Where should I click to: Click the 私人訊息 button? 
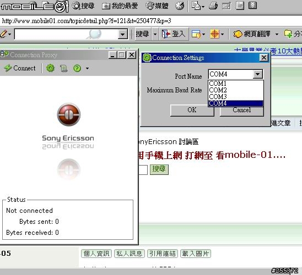click(x=130, y=254)
